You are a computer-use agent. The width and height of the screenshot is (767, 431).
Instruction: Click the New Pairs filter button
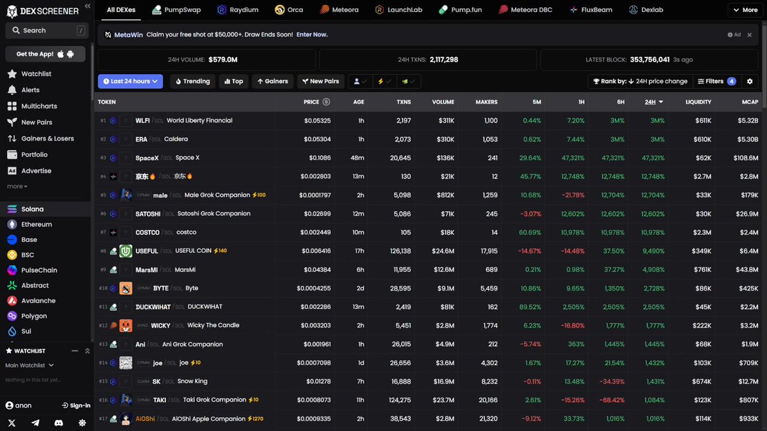click(x=321, y=81)
